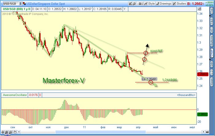This screenshot has width=215, height=136.
Task: Click the scroll right arrow at bottom
Action: pyautogui.click(x=203, y=132)
